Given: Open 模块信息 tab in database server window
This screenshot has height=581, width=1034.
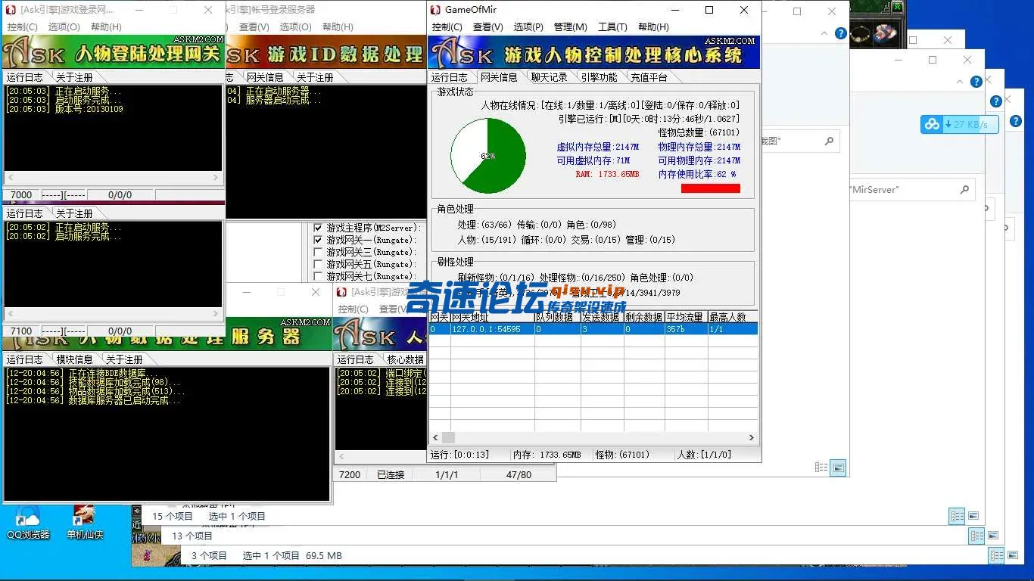Looking at the screenshot, I should click(74, 359).
